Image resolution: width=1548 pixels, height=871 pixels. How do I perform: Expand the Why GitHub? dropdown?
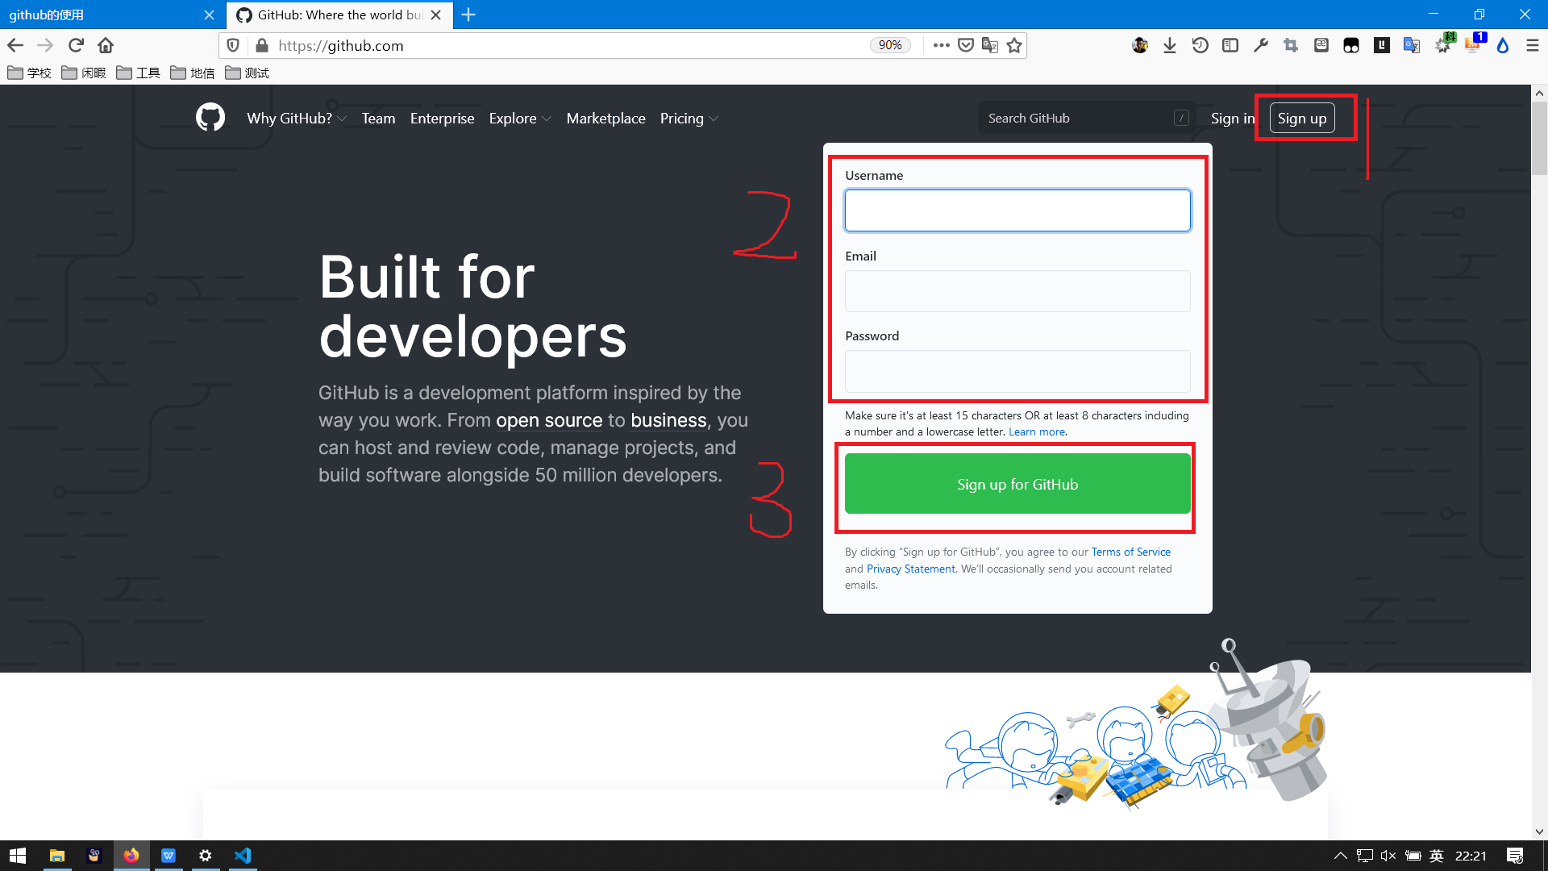coord(297,119)
